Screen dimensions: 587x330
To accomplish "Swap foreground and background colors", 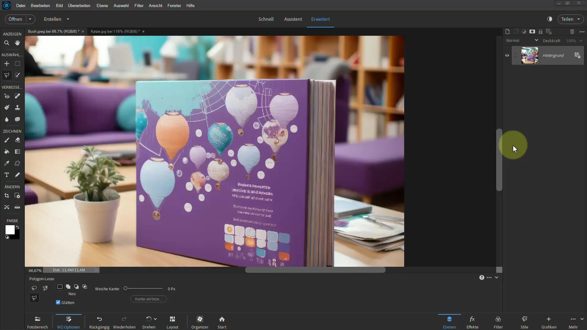I will [x=18, y=227].
